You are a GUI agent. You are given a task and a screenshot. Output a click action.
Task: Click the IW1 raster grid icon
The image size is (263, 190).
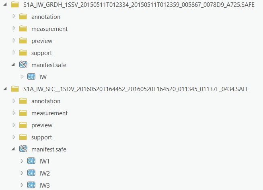(x=31, y=161)
